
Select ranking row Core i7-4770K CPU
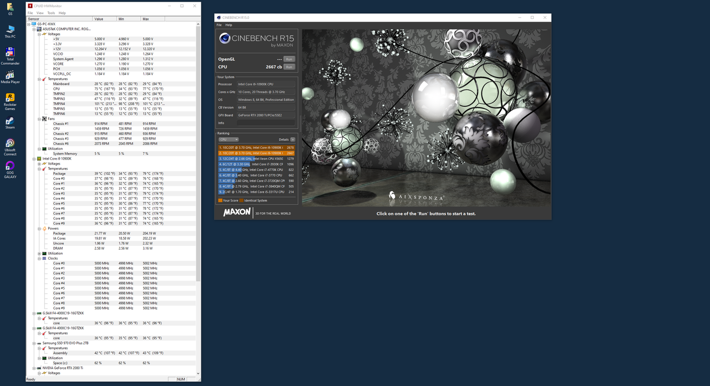click(257, 170)
